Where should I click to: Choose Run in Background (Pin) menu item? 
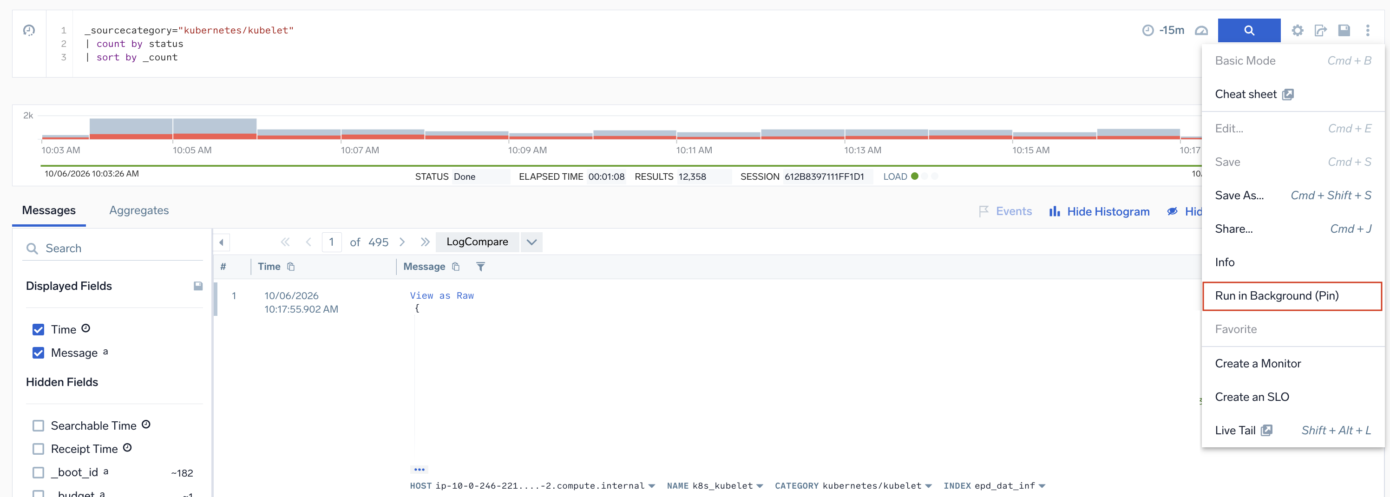coord(1292,296)
